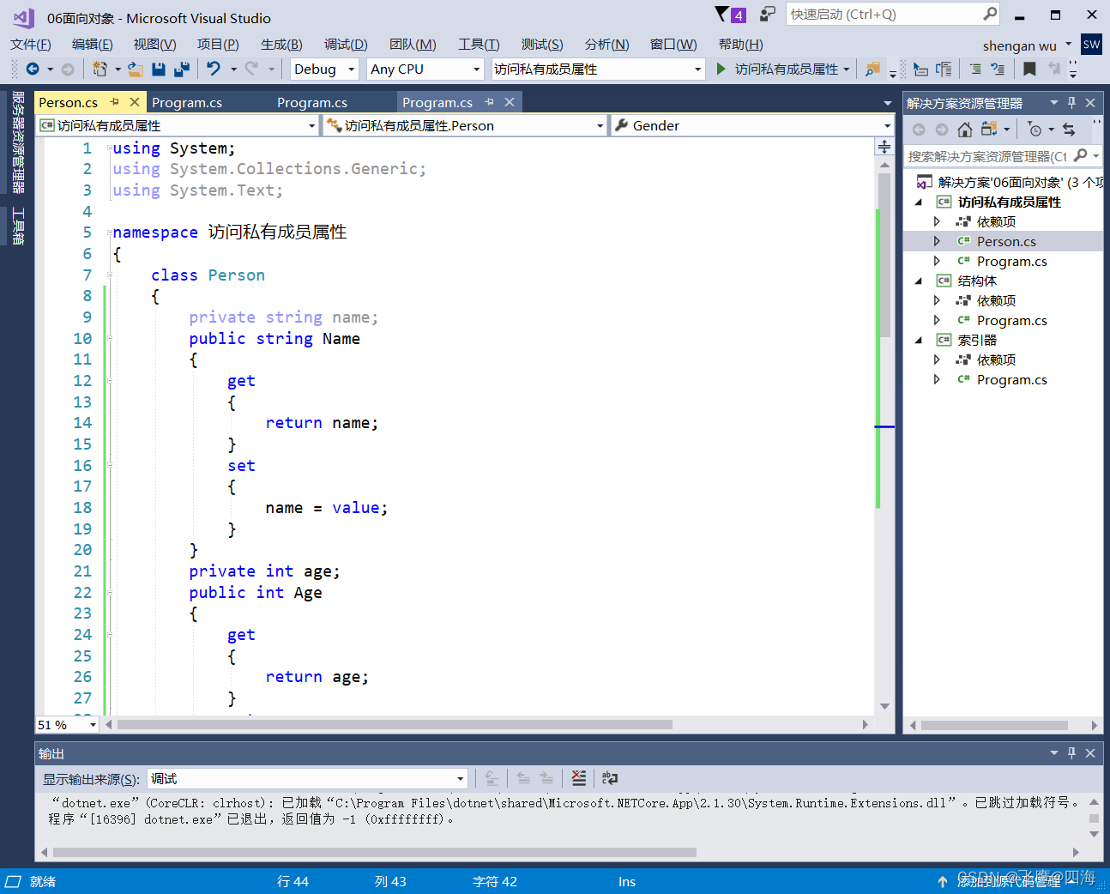Click the split editor handle above scrollbar
Screen dimensions: 1110x894
884,147
